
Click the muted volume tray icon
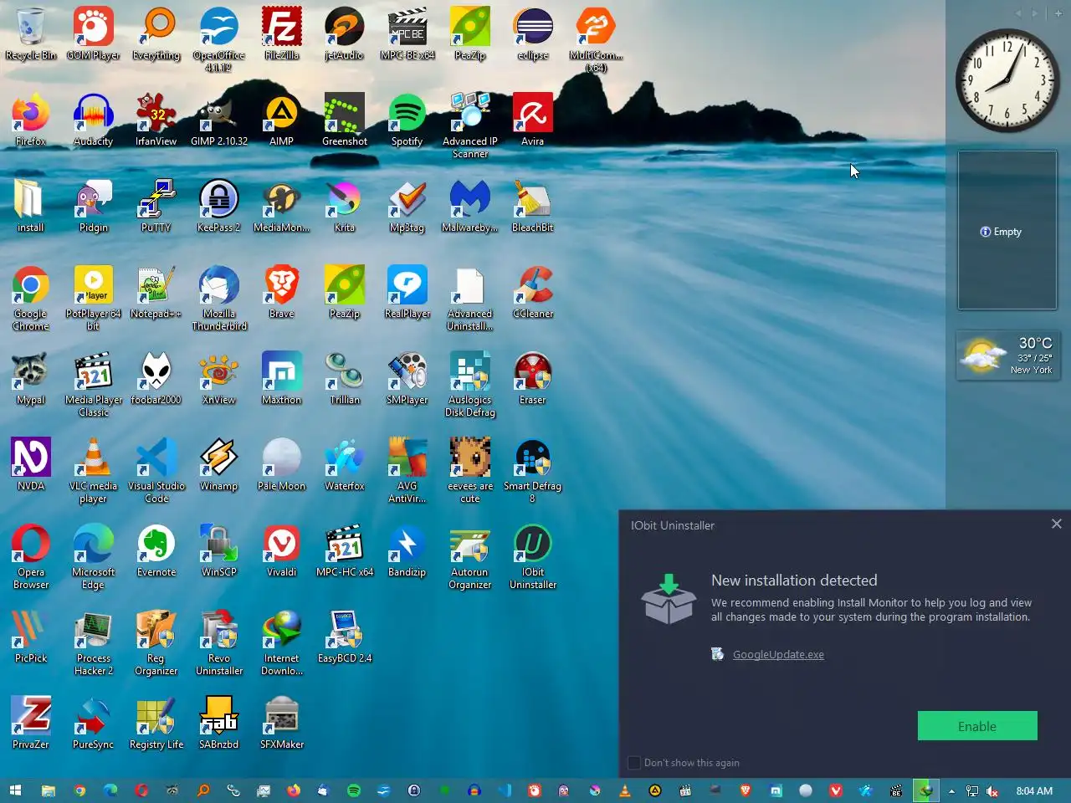click(992, 790)
